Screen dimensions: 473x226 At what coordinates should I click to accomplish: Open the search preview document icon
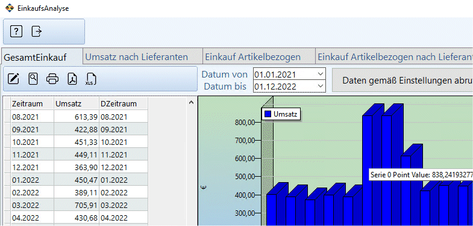click(33, 79)
